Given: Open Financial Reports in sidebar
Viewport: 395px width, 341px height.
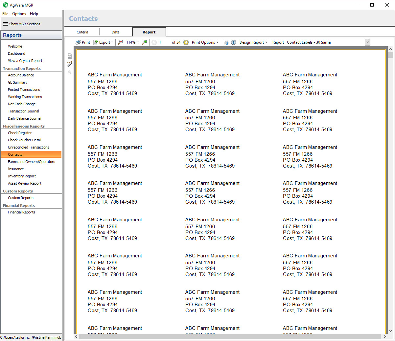Looking at the screenshot, I should click(x=21, y=212).
